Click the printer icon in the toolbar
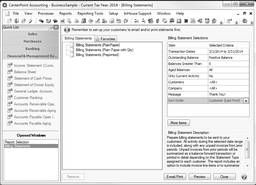 76,21
